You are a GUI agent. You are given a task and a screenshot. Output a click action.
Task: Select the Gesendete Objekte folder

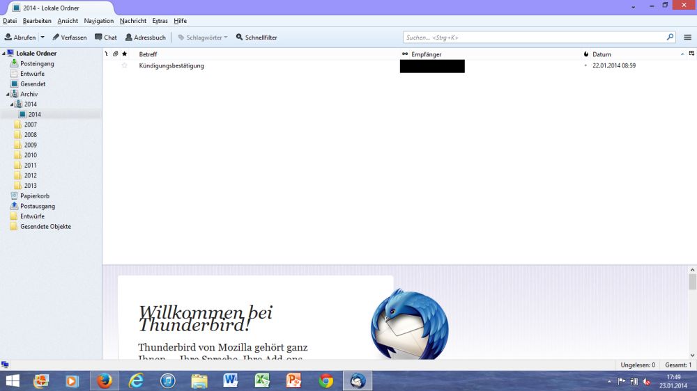tap(45, 227)
